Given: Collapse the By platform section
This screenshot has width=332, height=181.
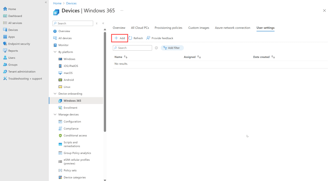Looking at the screenshot, I should 55,52.
